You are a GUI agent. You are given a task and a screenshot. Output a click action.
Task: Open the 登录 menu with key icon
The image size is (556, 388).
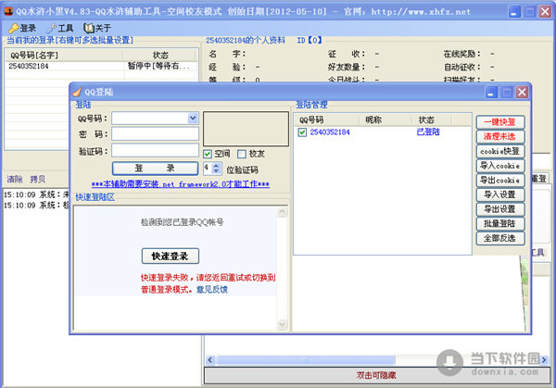[22, 28]
